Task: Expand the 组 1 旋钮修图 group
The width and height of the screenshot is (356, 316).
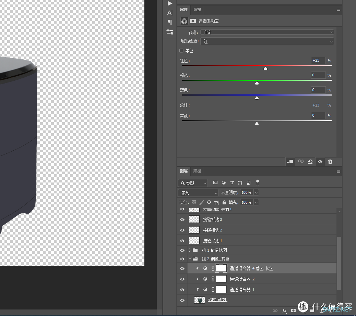Action: tap(190, 250)
